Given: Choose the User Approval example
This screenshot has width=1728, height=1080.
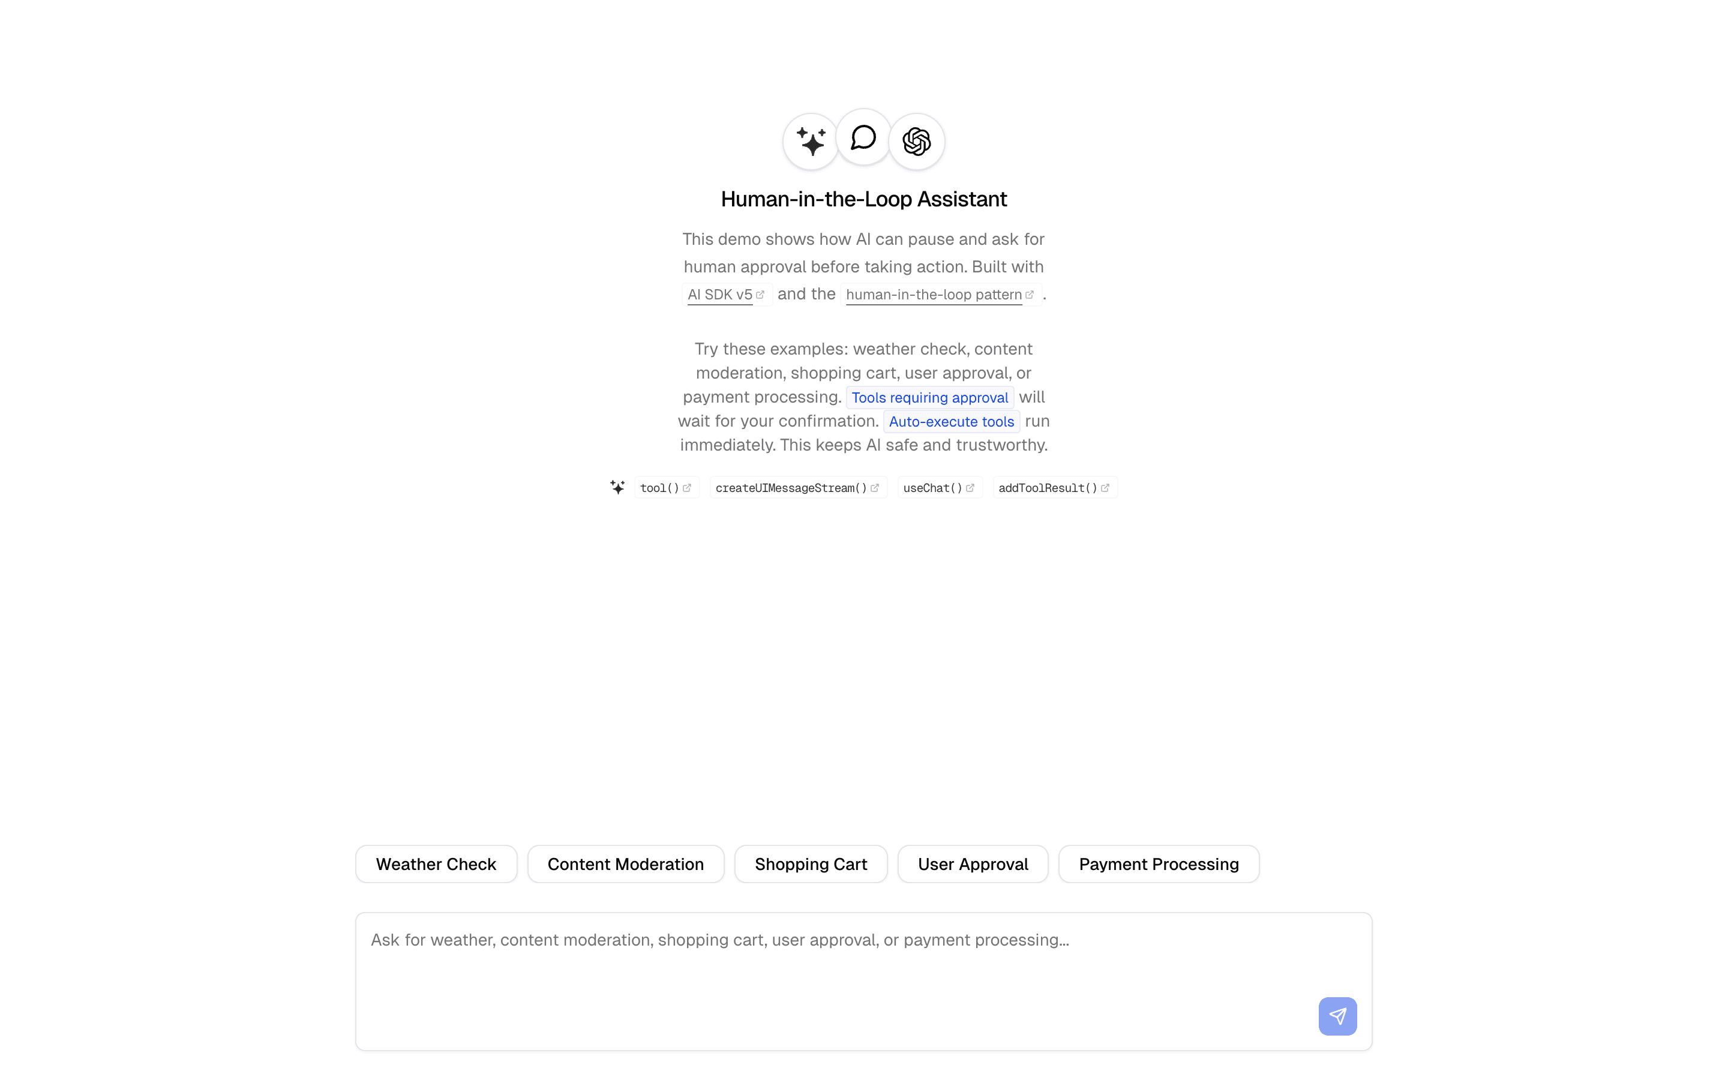Looking at the screenshot, I should [973, 864].
